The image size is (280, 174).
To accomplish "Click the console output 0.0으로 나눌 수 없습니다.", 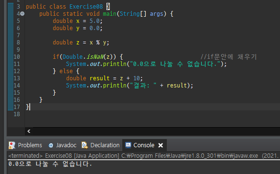I will coord(50,164).
